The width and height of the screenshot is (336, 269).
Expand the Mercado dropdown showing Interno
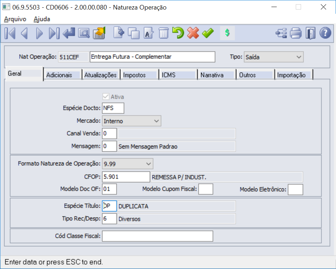click(x=132, y=121)
